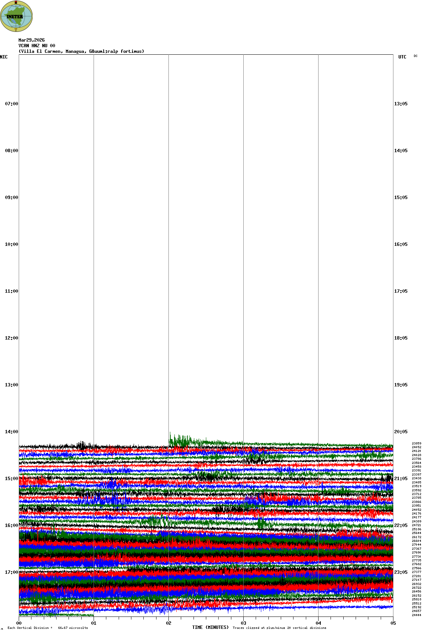Click the UTC time zone label
The height and width of the screenshot is (633, 423).
click(402, 57)
